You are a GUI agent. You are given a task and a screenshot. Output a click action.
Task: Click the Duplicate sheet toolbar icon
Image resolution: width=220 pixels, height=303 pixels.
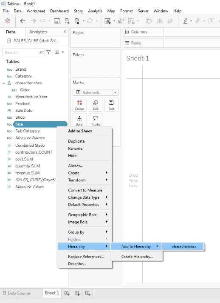(121, 21)
